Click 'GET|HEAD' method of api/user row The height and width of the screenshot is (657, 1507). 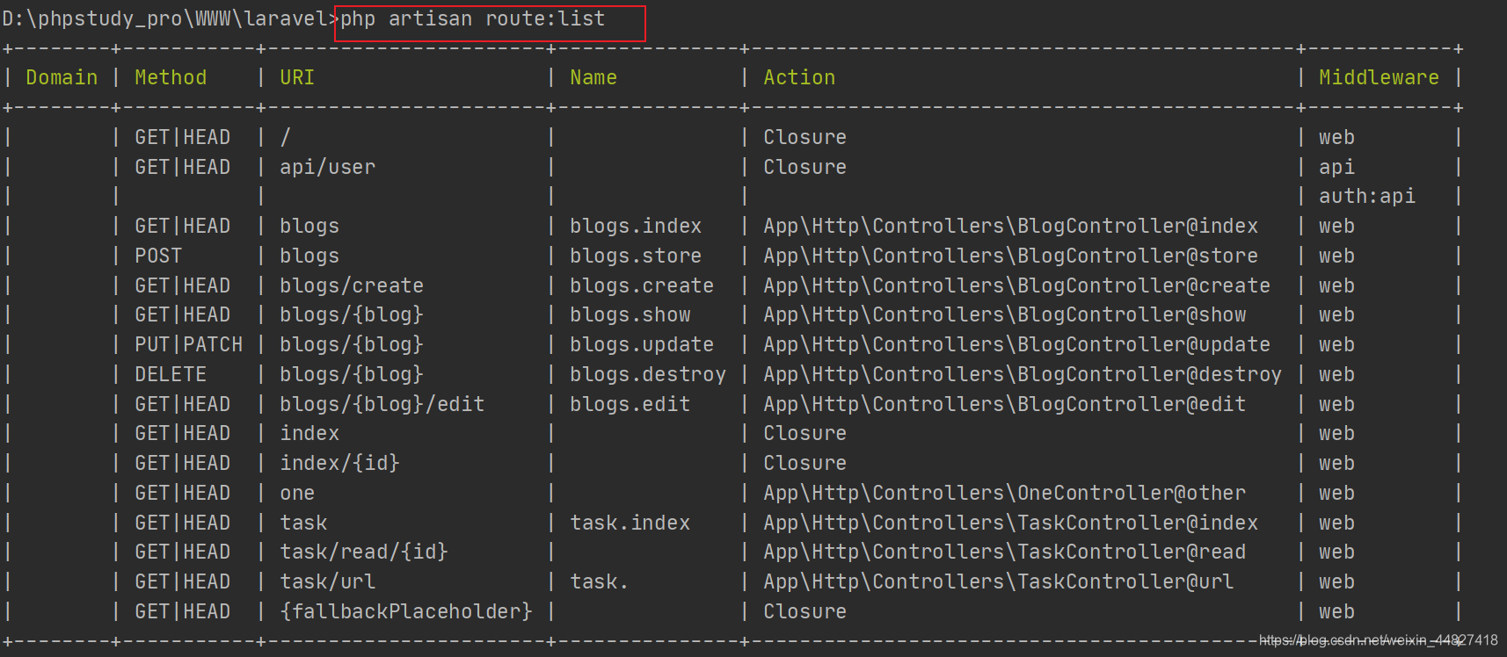[x=182, y=167]
